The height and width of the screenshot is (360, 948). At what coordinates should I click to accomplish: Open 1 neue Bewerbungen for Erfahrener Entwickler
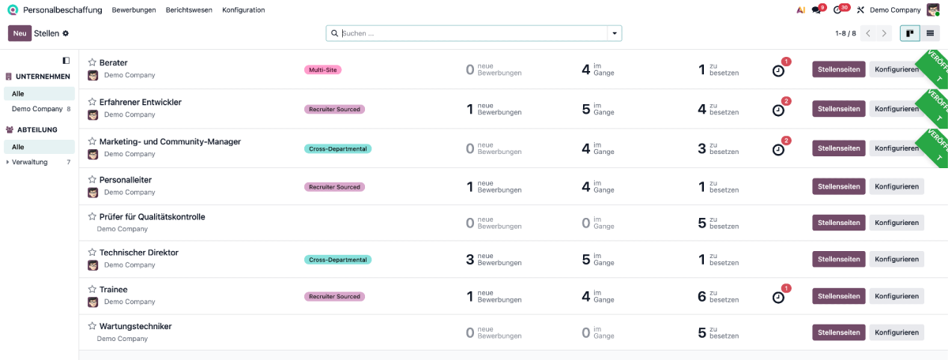494,109
